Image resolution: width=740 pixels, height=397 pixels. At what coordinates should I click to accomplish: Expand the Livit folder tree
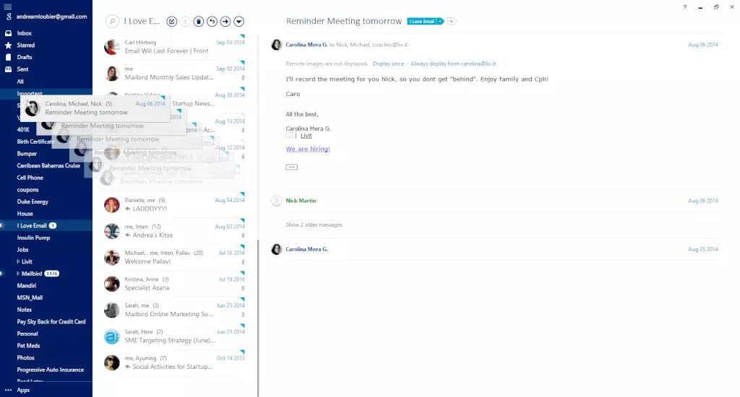(x=19, y=261)
